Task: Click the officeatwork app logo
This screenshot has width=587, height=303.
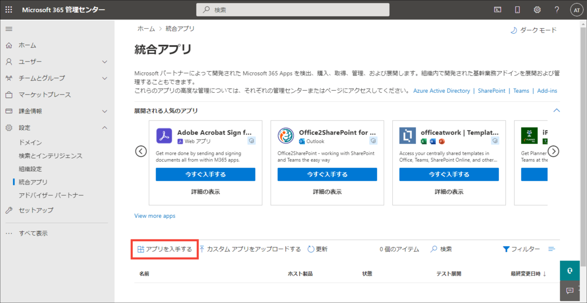Action: tap(407, 136)
